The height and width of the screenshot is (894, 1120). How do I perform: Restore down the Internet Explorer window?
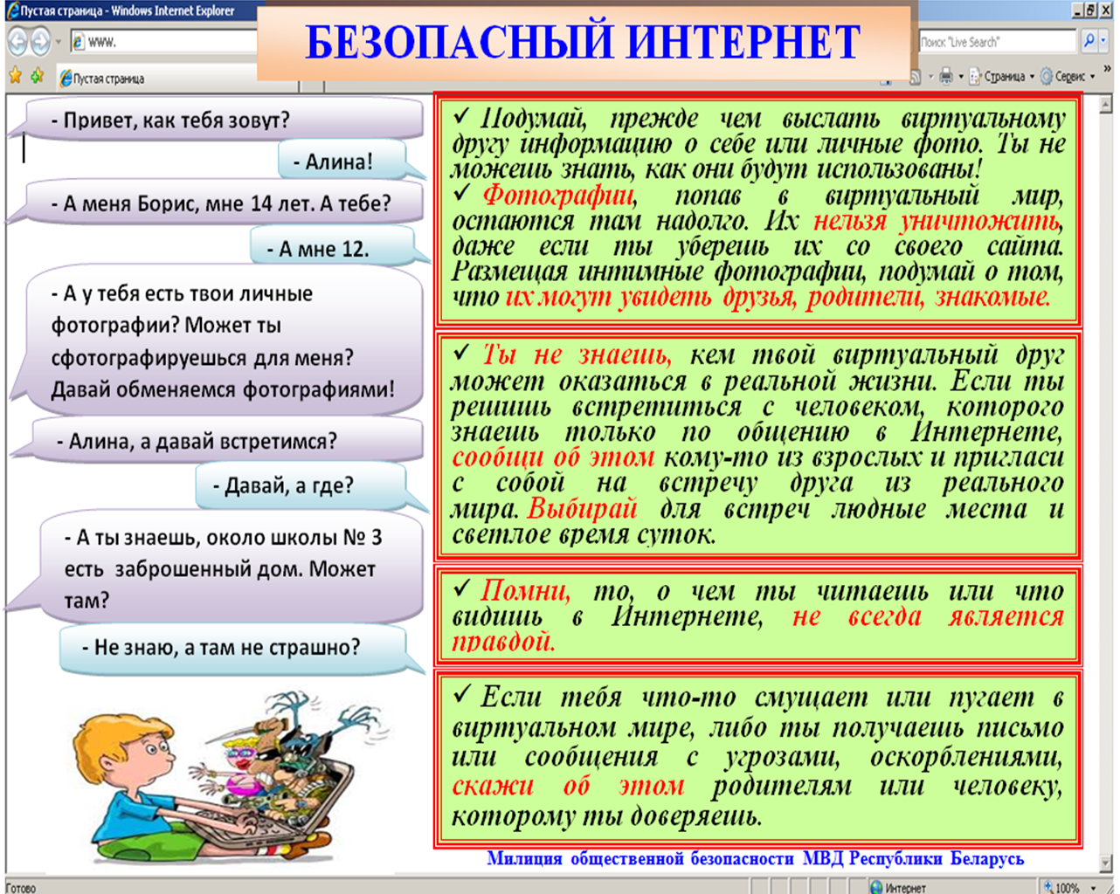[1092, 10]
